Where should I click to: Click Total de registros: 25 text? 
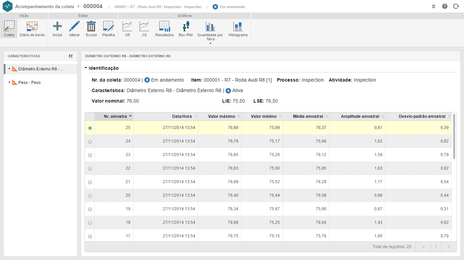point(392,247)
